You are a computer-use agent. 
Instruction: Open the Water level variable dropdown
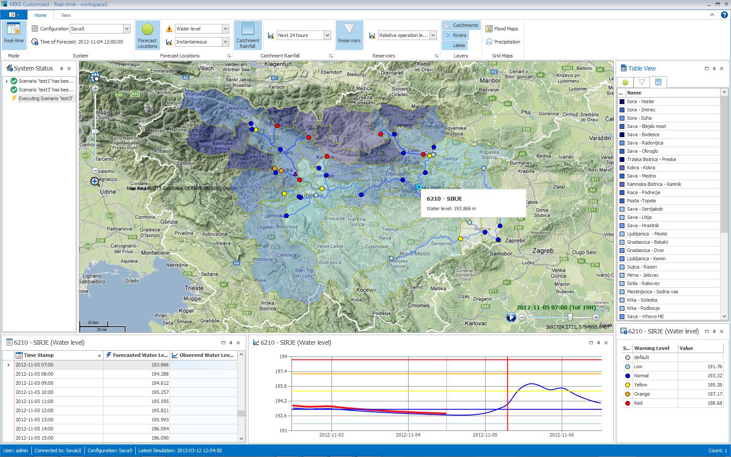225,29
